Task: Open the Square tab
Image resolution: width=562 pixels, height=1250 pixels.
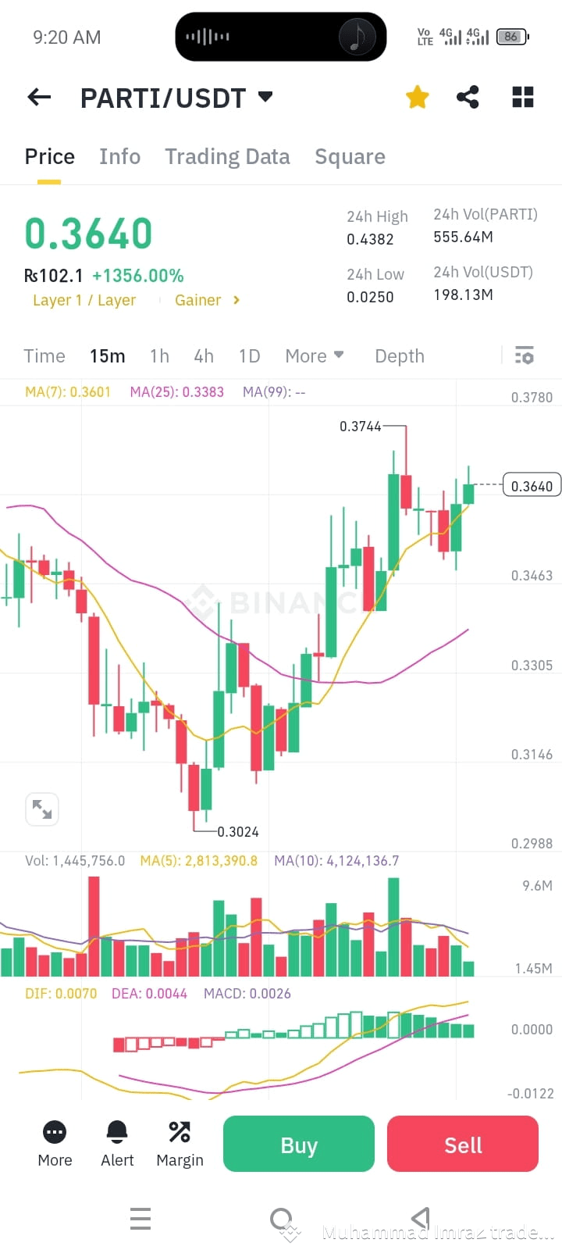Action: coord(350,156)
